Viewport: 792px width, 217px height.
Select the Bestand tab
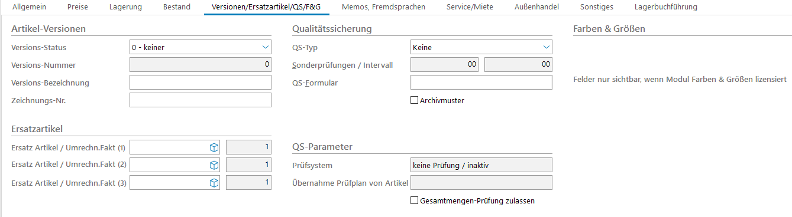pos(177,7)
